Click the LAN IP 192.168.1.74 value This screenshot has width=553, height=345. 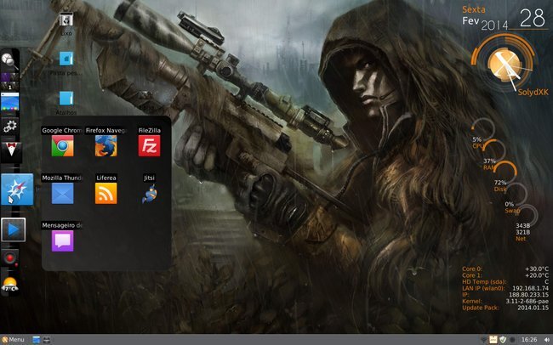tap(530, 288)
